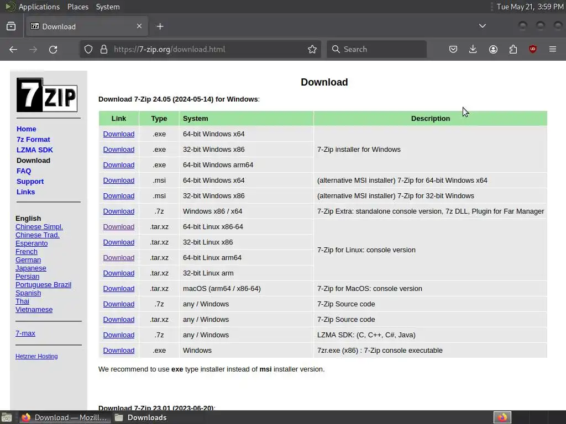Open the FAQ sidebar link
The width and height of the screenshot is (566, 424).
click(x=24, y=171)
